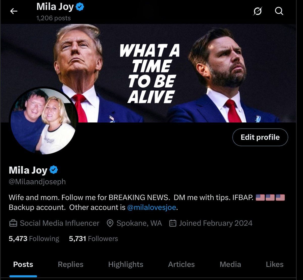Open the Edit profile button
This screenshot has height=280, width=303.
(x=260, y=137)
